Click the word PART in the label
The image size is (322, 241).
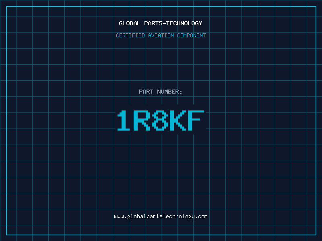pyautogui.click(x=146, y=92)
